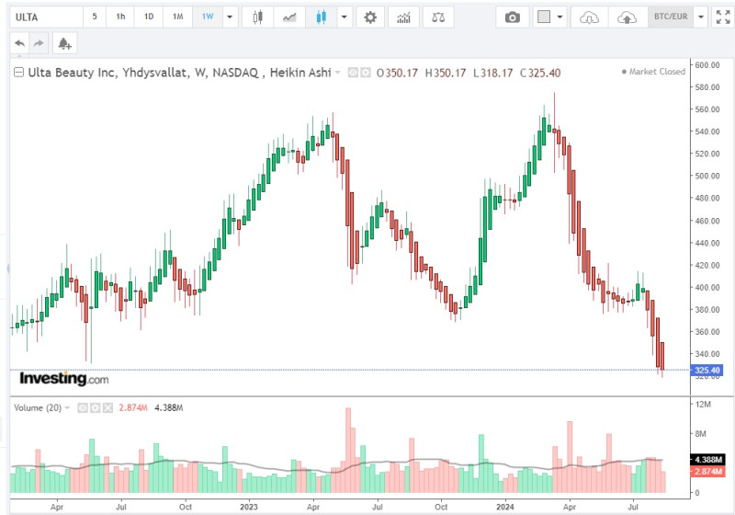The width and height of the screenshot is (735, 515).
Task: Click the Market Closed status text
Action: [x=657, y=72]
